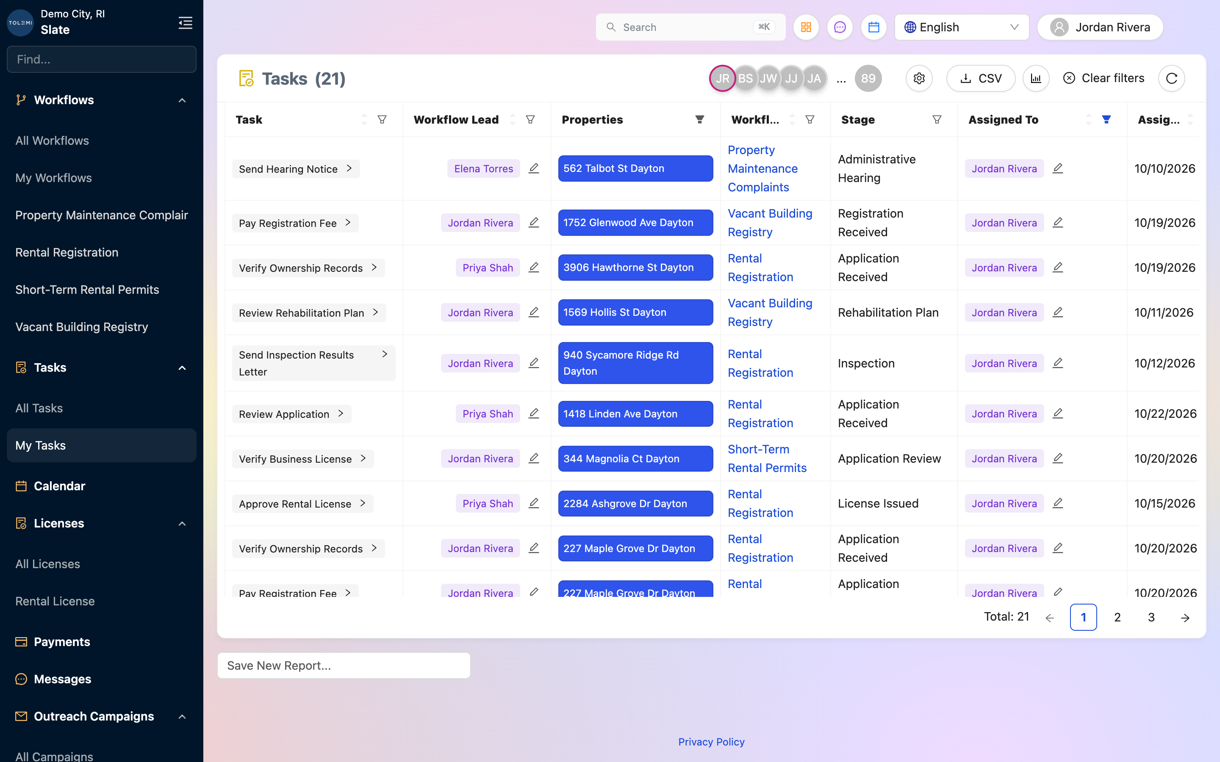Expand the Send Hearing Notice task
1220x762 pixels.
349,168
